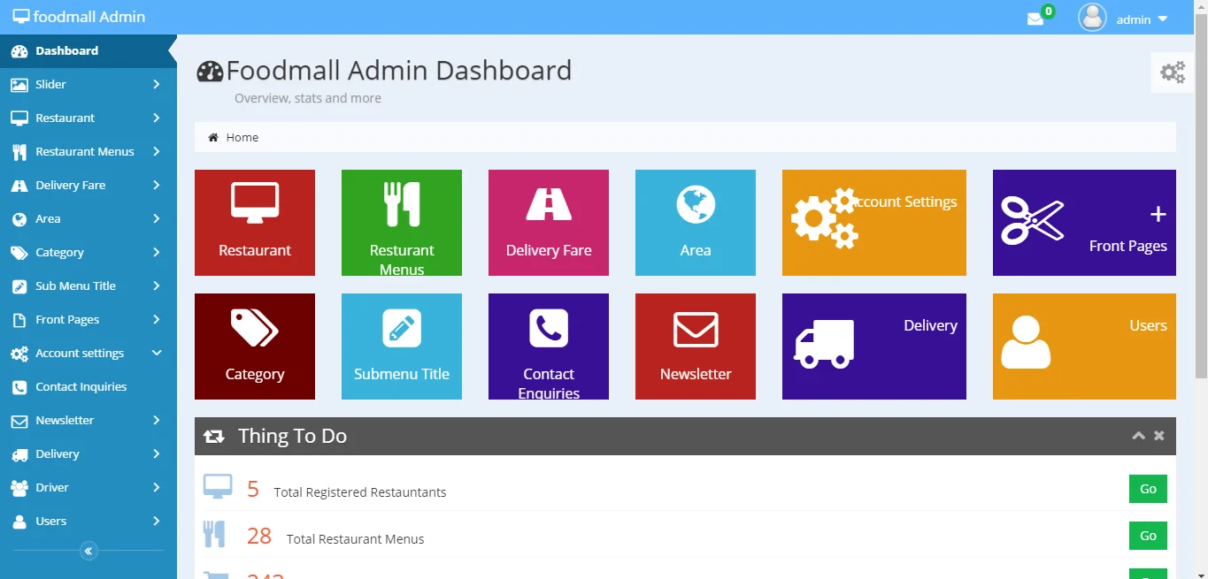The image size is (1208, 579).
Task: Collapse the Account settings down chevron
Action: (157, 353)
